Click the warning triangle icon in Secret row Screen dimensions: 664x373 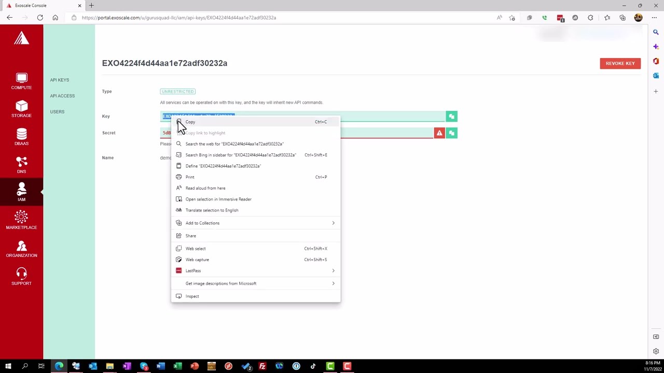(x=439, y=133)
